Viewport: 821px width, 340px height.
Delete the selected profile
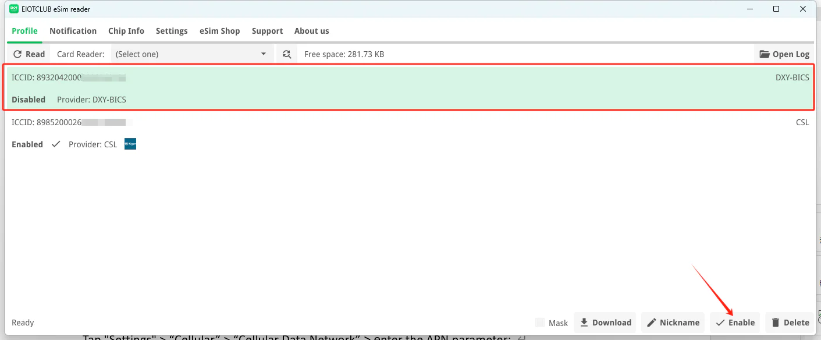(x=790, y=323)
